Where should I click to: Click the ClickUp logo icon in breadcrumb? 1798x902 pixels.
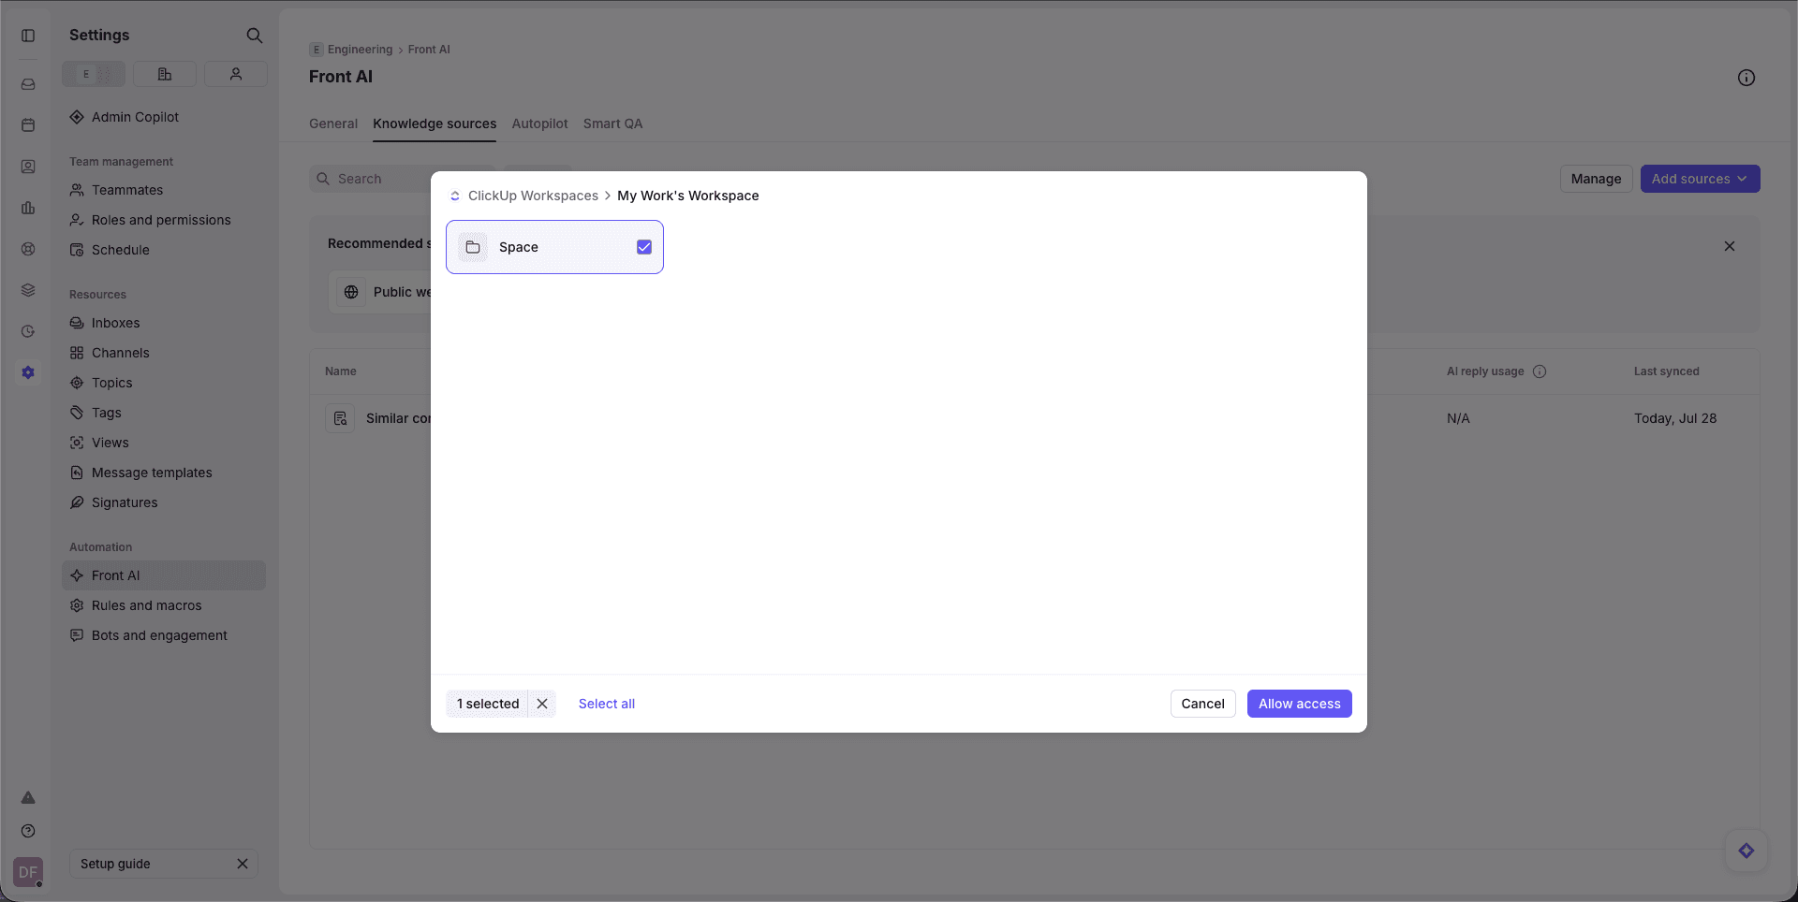(455, 196)
